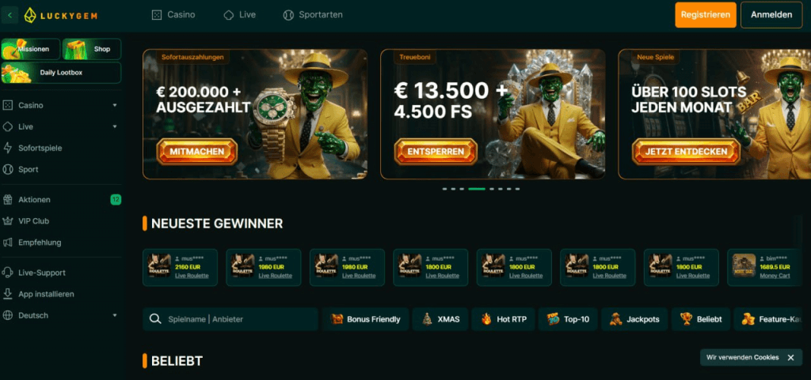The width and height of the screenshot is (811, 380).
Task: Focus the Spielname Anbieter search field
Action: (230, 319)
